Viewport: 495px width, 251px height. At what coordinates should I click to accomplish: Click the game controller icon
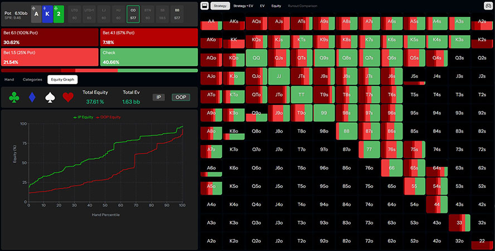[x=488, y=6]
